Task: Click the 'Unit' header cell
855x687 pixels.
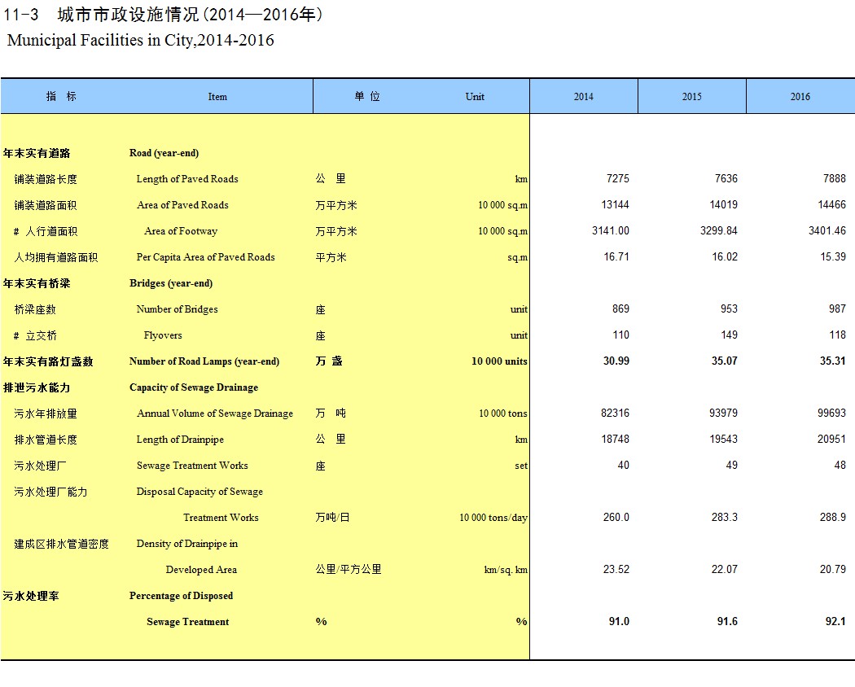Action: click(x=475, y=97)
